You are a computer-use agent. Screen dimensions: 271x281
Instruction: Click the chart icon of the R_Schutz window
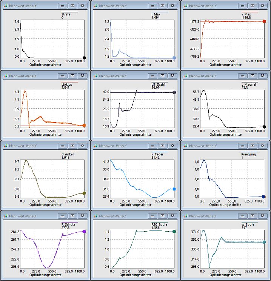coord(5,215)
